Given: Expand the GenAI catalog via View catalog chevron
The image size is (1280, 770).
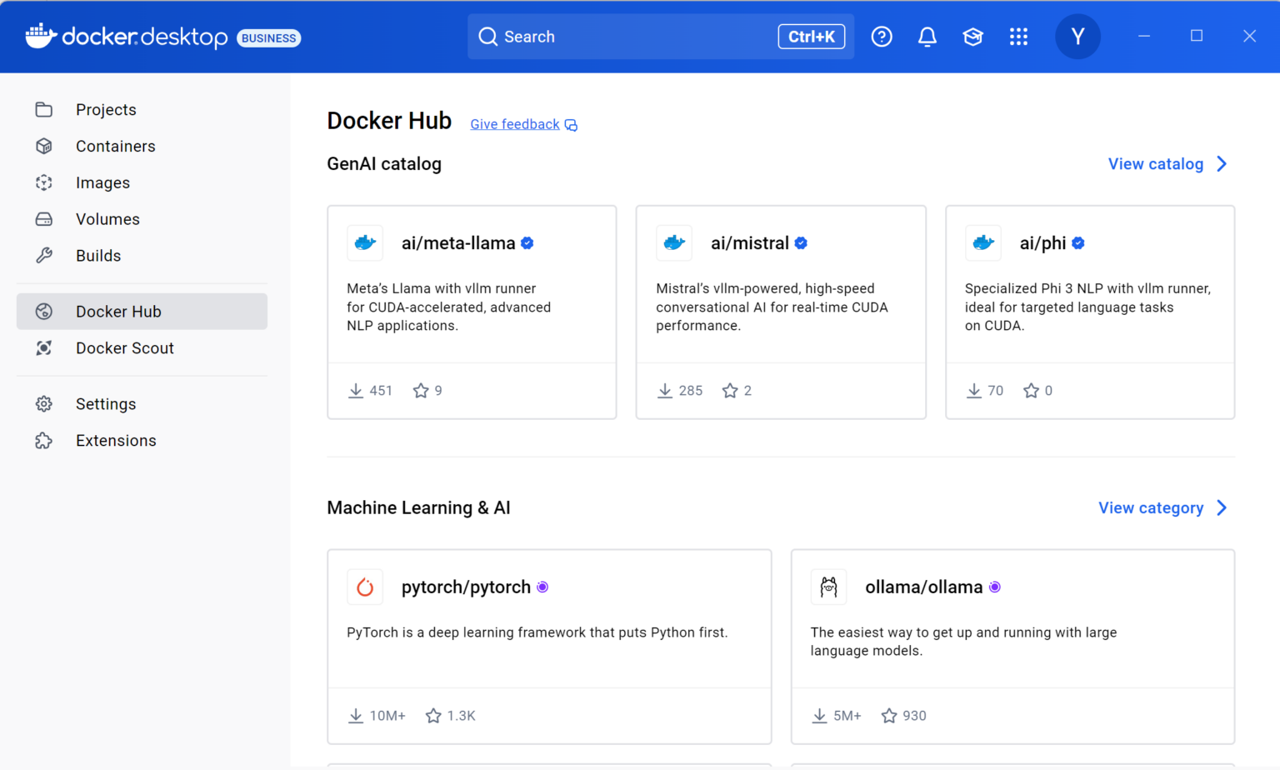Looking at the screenshot, I should (1222, 164).
